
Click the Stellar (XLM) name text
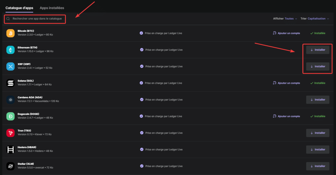click(x=26, y=164)
